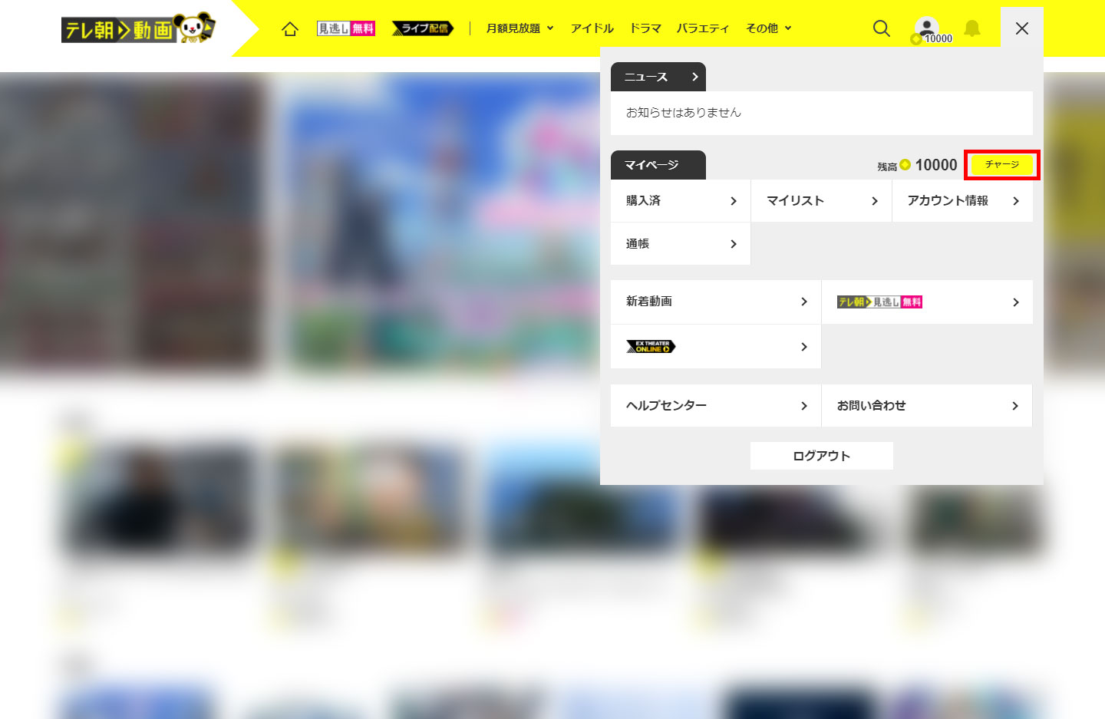Open the EX THEATER ONLINE logo item
Screen dimensions: 1105x719
tap(715, 347)
